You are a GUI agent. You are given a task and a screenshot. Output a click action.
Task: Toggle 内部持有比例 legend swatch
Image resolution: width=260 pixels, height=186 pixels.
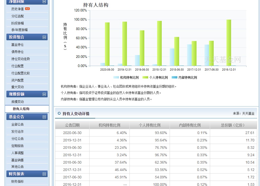click(x=175, y=77)
